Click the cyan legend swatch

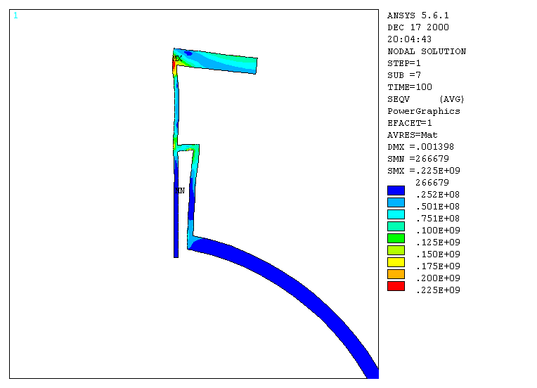click(396, 214)
